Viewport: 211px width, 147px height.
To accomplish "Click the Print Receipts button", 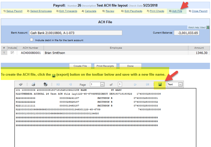I will pos(105,66).
